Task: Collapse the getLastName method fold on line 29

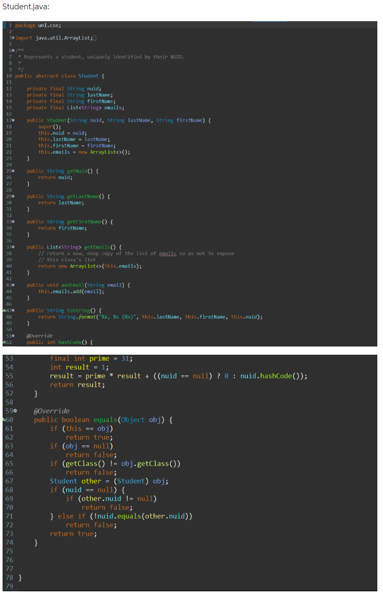Action: coord(13,196)
